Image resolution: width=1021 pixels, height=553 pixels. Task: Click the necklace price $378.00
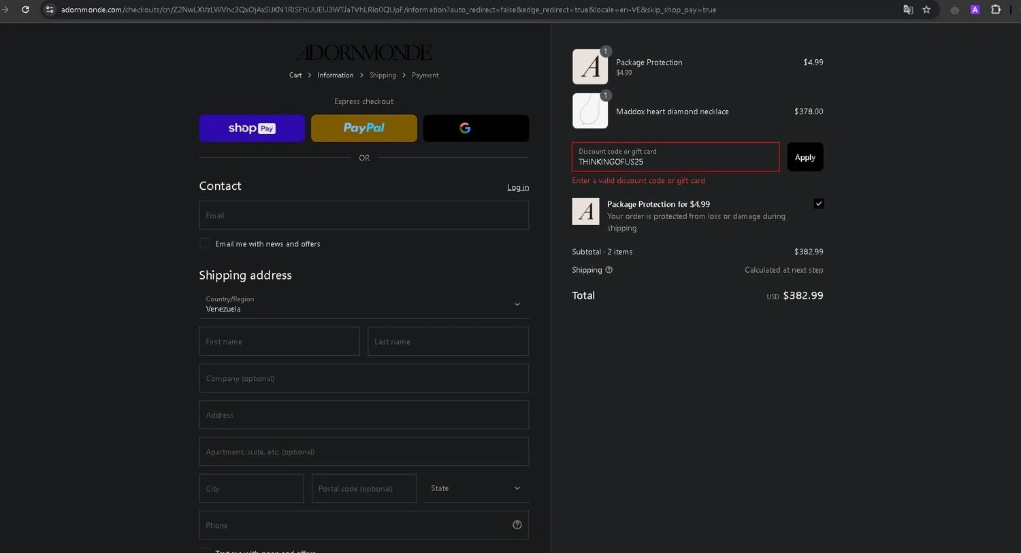[x=809, y=112]
